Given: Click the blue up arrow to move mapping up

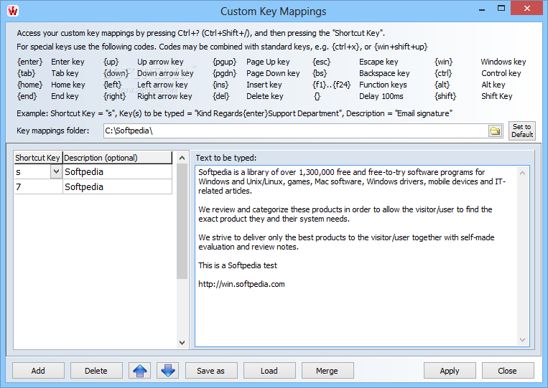Looking at the screenshot, I should [140, 371].
